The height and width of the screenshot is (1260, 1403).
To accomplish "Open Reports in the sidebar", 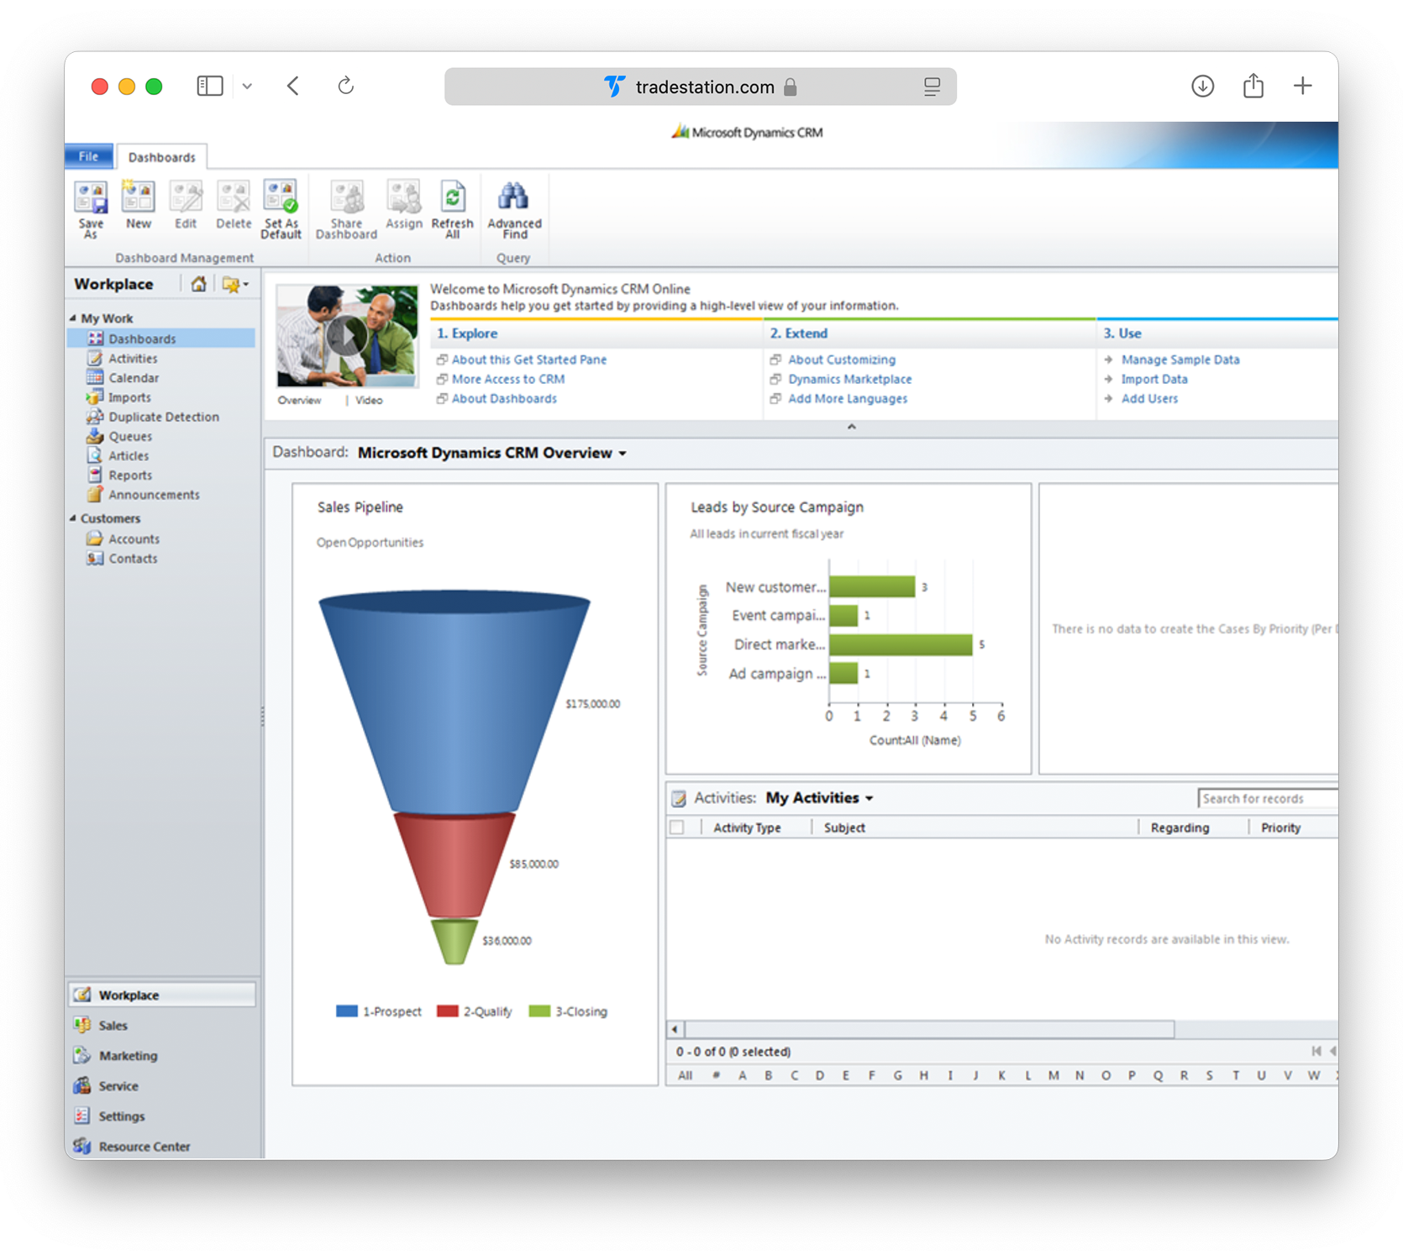I will 129,475.
